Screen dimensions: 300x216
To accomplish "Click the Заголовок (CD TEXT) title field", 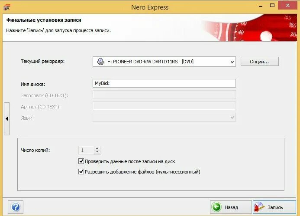I will click(x=164, y=95).
